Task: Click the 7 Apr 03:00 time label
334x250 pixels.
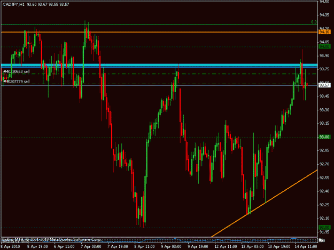Action: tap(91, 247)
